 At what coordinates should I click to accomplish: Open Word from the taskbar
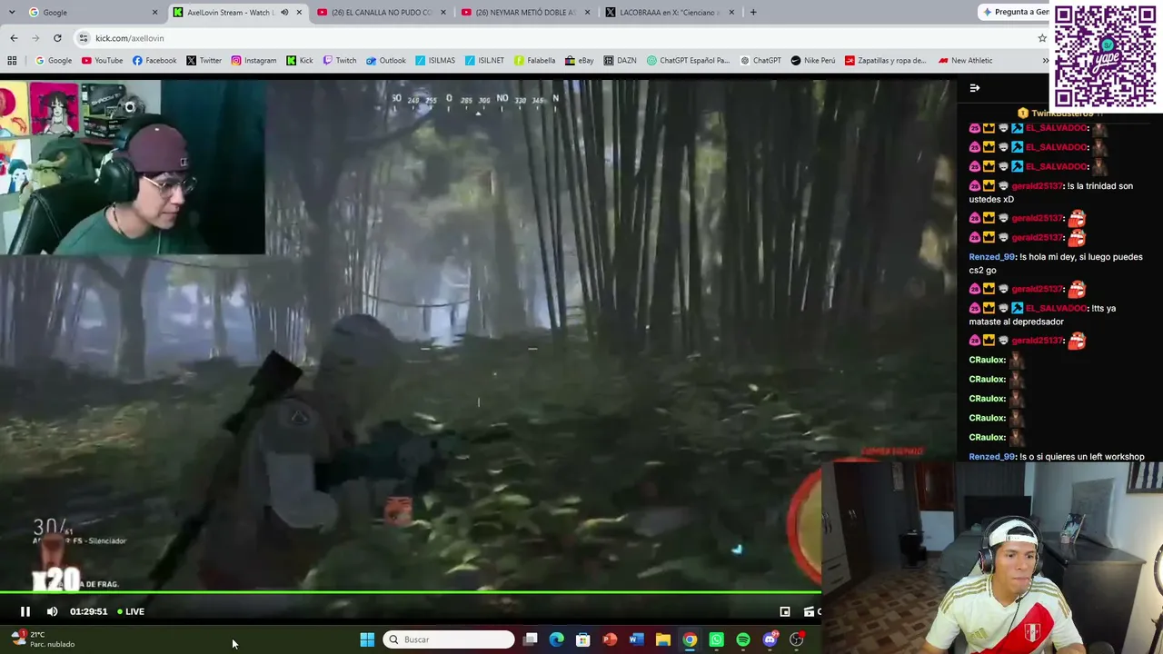point(636,639)
